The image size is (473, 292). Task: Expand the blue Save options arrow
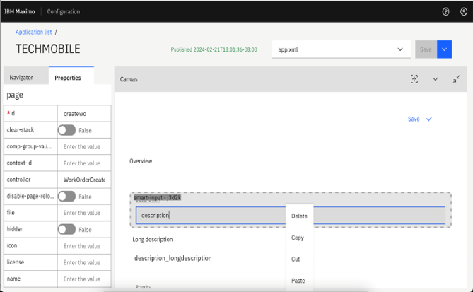pyautogui.click(x=445, y=49)
